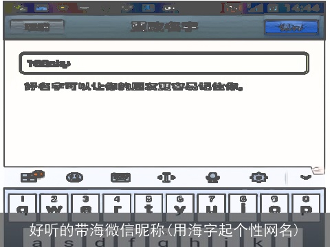Image resolution: width=330 pixels, height=247 pixels.
Task: Tap the o key
Action: 274,208
